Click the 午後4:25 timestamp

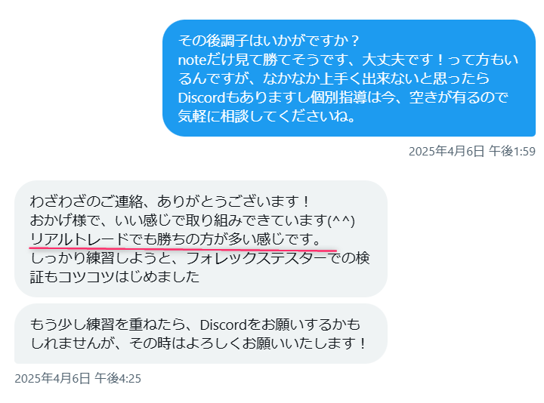click(x=118, y=378)
